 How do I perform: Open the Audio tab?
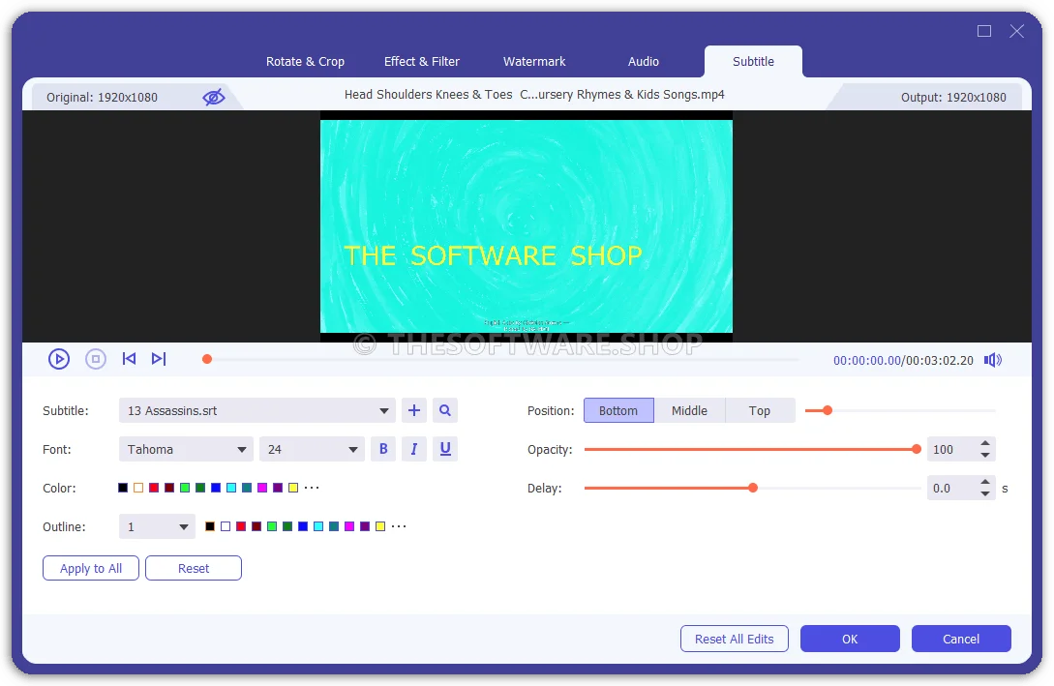[644, 61]
